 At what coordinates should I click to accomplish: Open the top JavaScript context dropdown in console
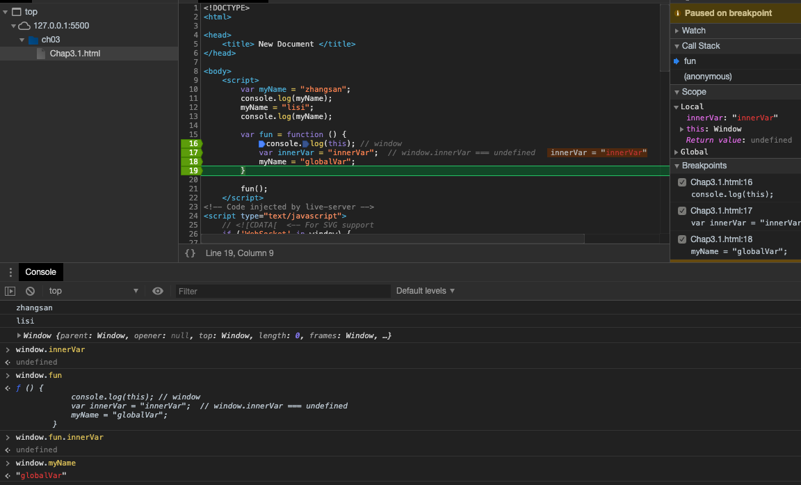(x=93, y=291)
